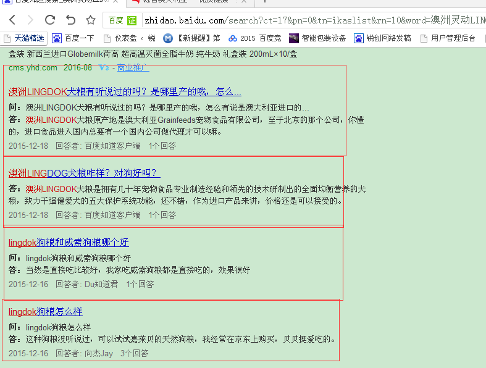
Task: Reload the page with refresh icon
Action: [x=50, y=20]
